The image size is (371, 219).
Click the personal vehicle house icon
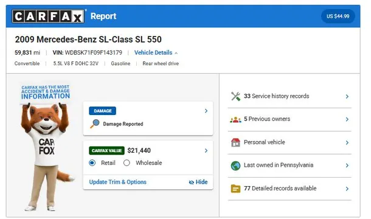pyautogui.click(x=235, y=142)
